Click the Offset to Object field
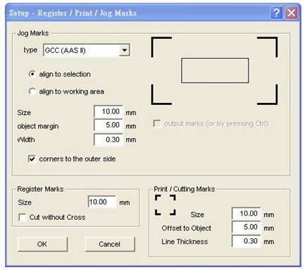Image resolution: width=307 pixels, height=270 pixels. click(246, 227)
